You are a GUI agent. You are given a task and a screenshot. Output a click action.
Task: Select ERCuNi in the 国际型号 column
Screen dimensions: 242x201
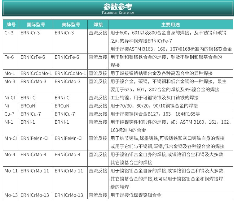point(29,106)
